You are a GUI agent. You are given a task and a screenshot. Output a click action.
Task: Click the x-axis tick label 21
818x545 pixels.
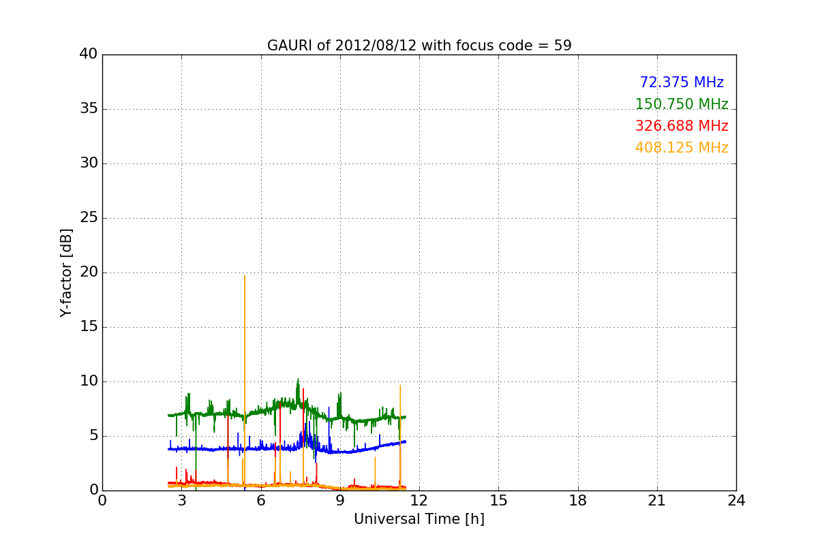tap(657, 501)
